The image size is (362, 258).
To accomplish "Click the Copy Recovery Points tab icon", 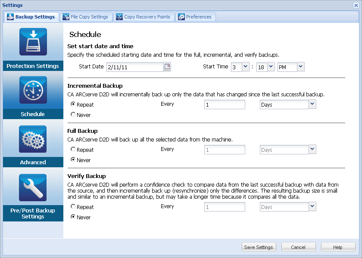I will pos(119,17).
